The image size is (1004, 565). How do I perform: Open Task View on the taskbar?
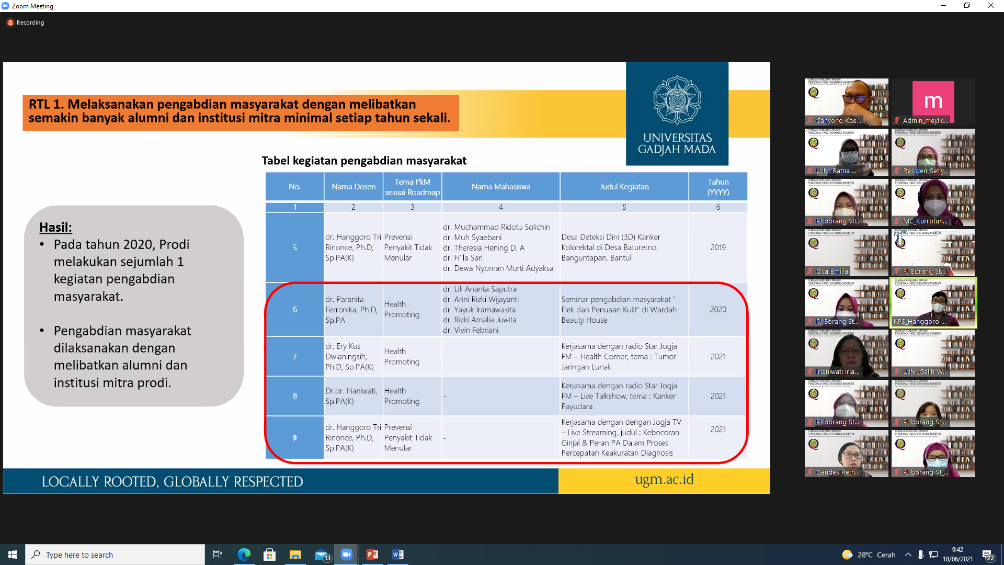pyautogui.click(x=218, y=555)
